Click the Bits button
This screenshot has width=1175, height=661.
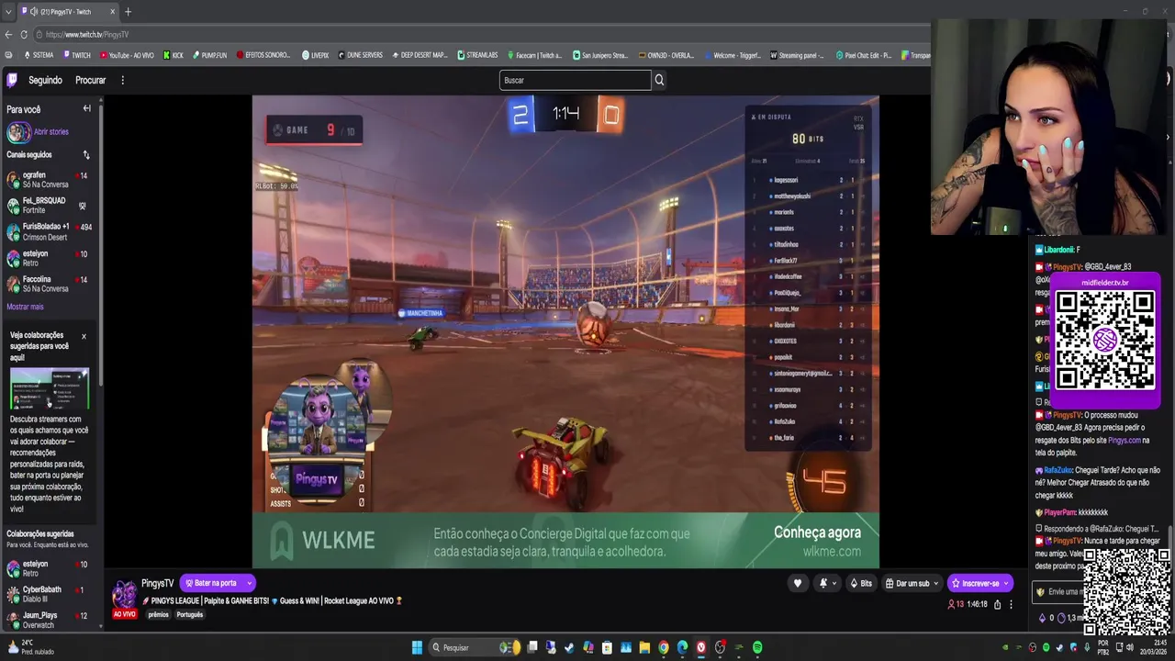tap(861, 583)
